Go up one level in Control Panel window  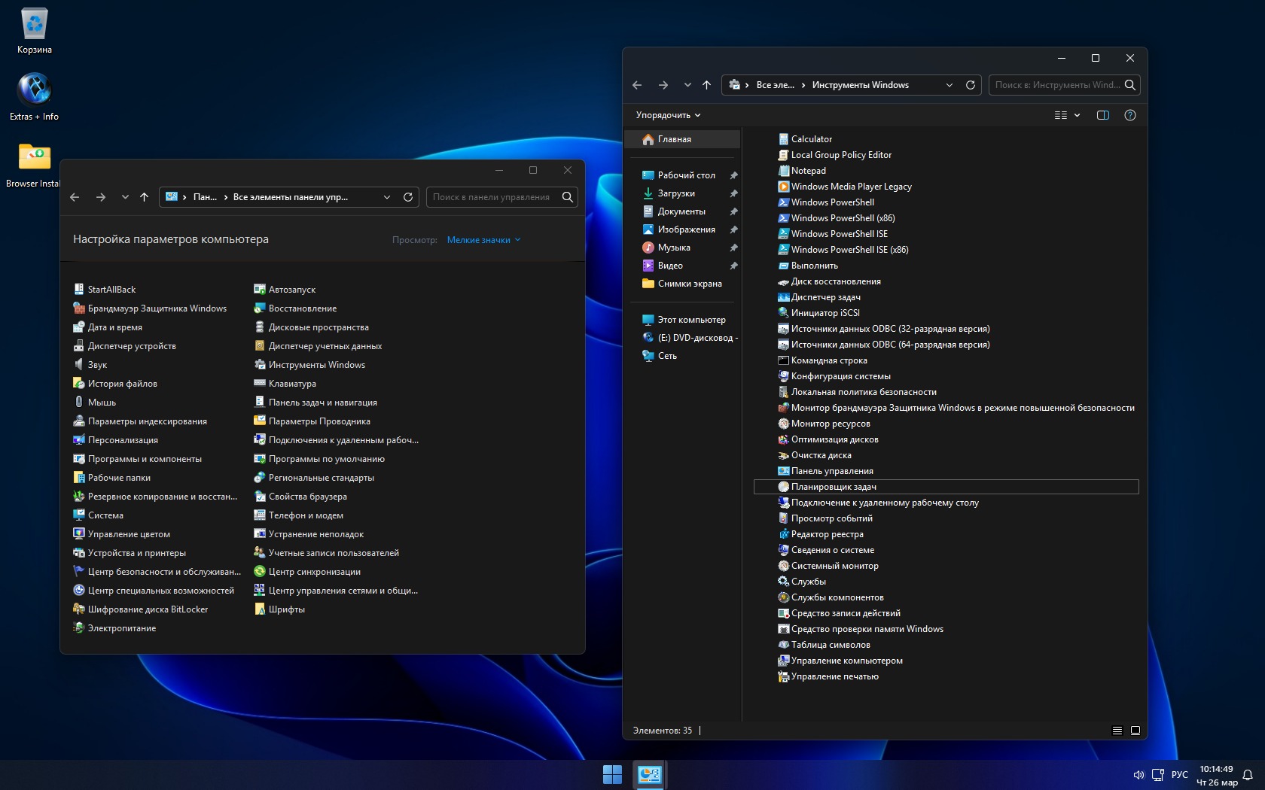click(145, 197)
